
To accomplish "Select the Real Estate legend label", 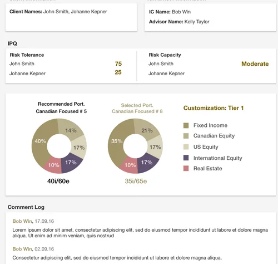I will coord(208,168).
